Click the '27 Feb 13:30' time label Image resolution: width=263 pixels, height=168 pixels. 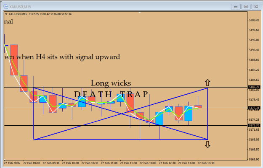pyautogui.click(x=206, y=163)
